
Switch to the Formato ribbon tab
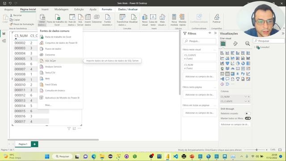point(107,9)
